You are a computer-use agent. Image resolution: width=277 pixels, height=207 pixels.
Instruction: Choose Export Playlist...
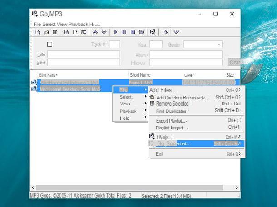[x=197, y=121]
